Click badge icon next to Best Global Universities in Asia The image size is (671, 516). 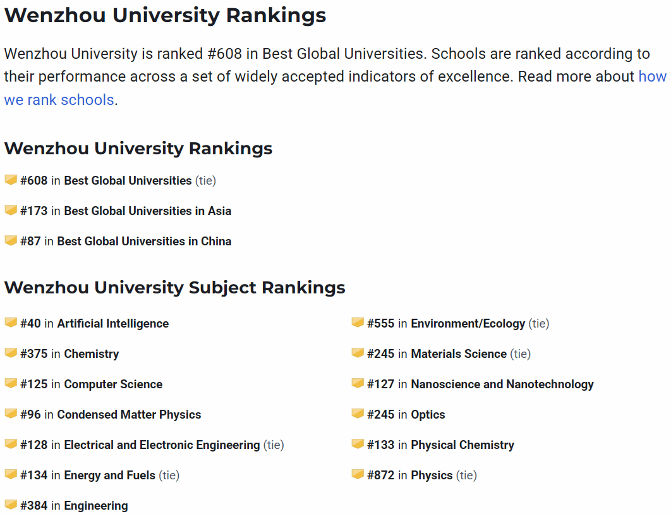pos(11,210)
